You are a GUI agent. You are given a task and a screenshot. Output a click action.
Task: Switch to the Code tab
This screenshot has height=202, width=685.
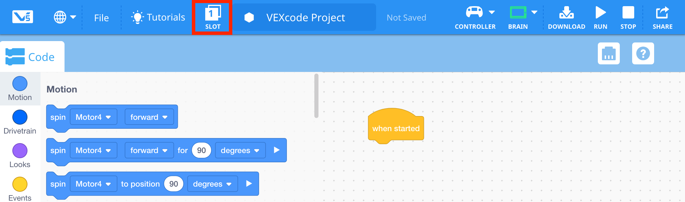tap(32, 56)
